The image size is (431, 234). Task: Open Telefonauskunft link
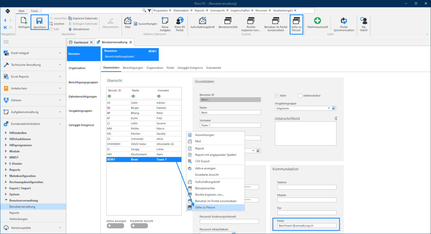pos(317,23)
